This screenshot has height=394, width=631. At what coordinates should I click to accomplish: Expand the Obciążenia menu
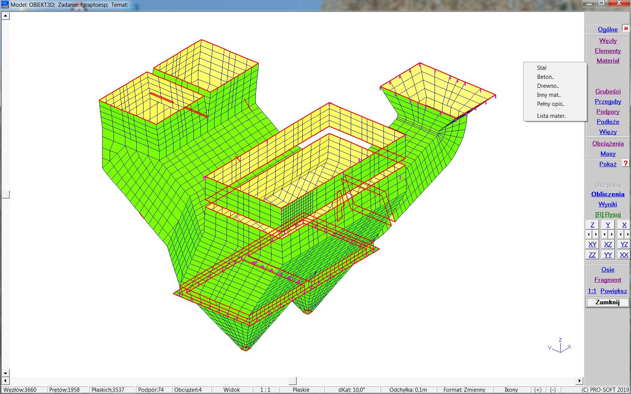click(608, 143)
